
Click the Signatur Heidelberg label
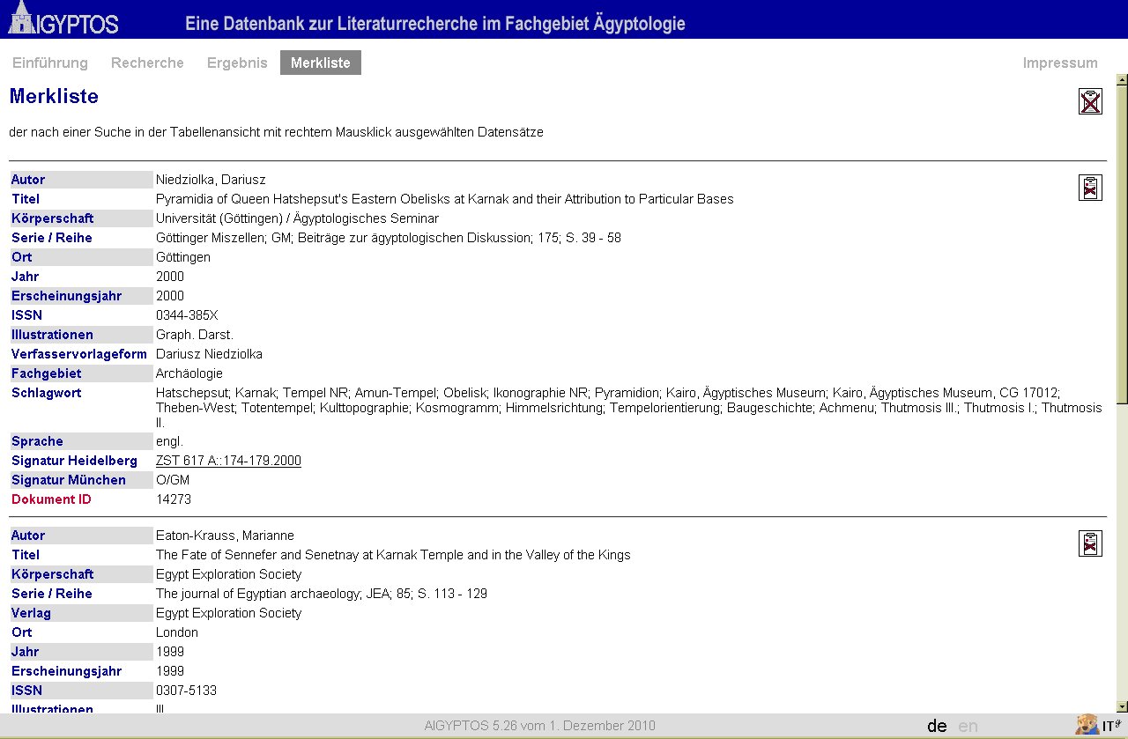74,461
